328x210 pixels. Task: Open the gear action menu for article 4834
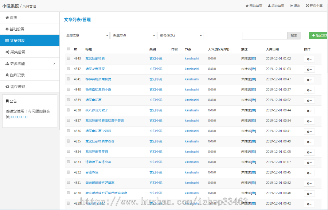[x=309, y=152]
